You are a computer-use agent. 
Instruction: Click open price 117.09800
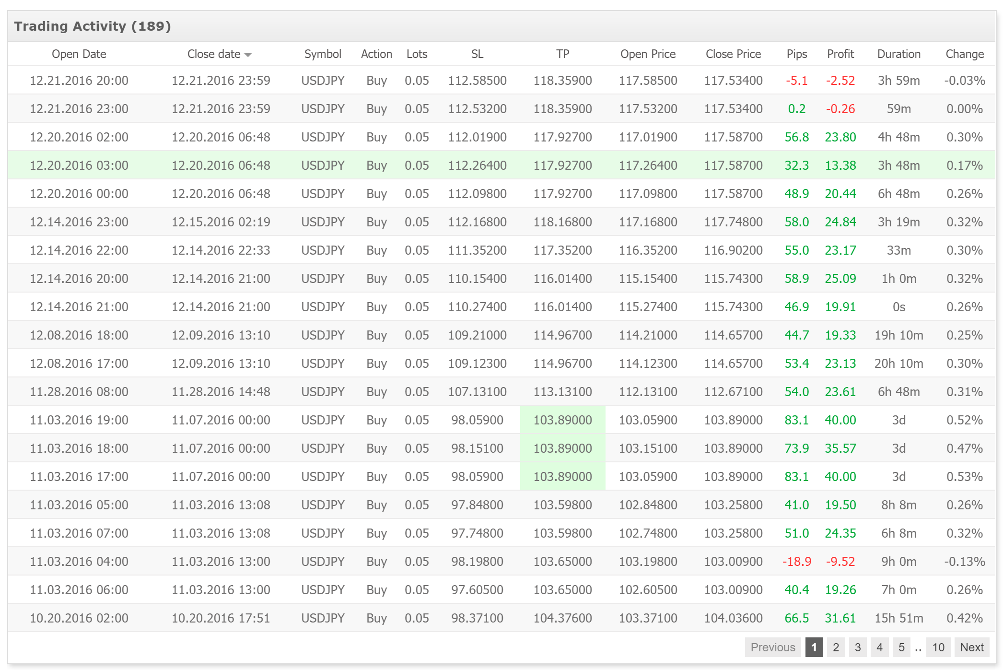point(648,194)
